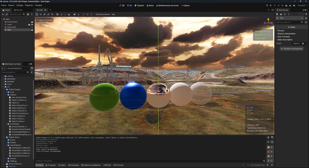
Task: Toggle editor messages filter showing 5
Action: click(270, 161)
